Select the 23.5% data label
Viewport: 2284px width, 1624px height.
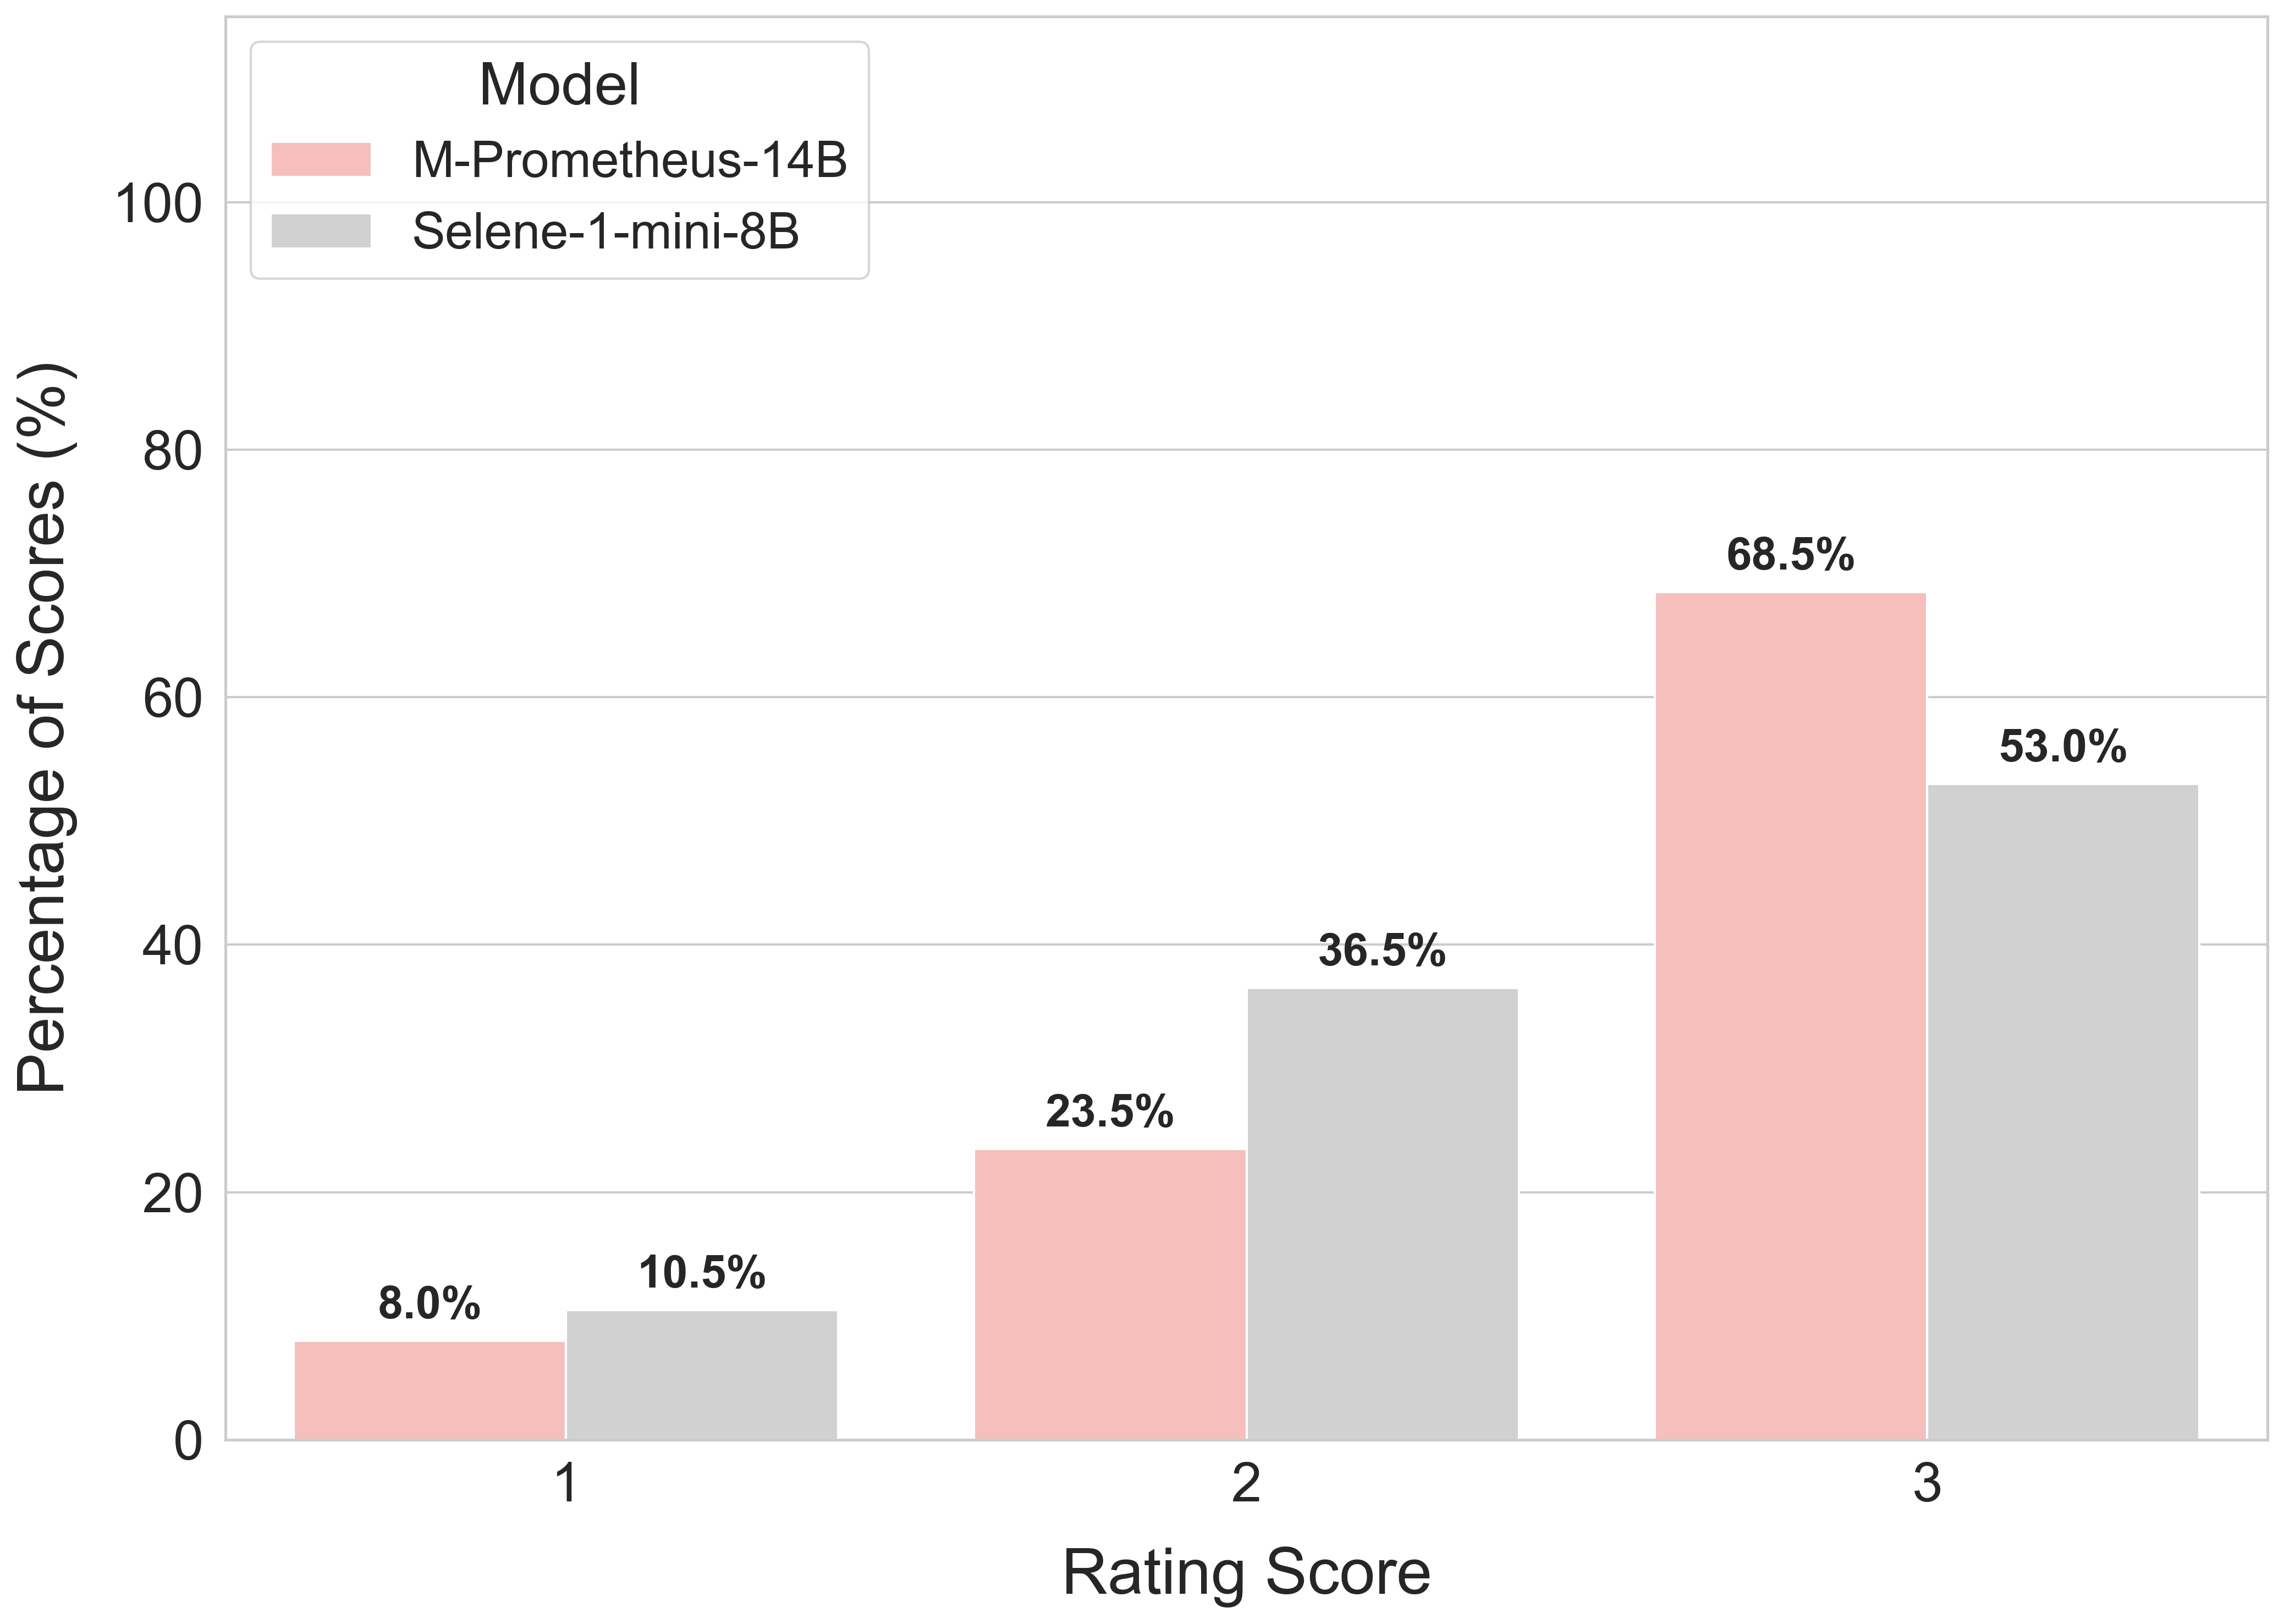pyautogui.click(x=1109, y=1112)
